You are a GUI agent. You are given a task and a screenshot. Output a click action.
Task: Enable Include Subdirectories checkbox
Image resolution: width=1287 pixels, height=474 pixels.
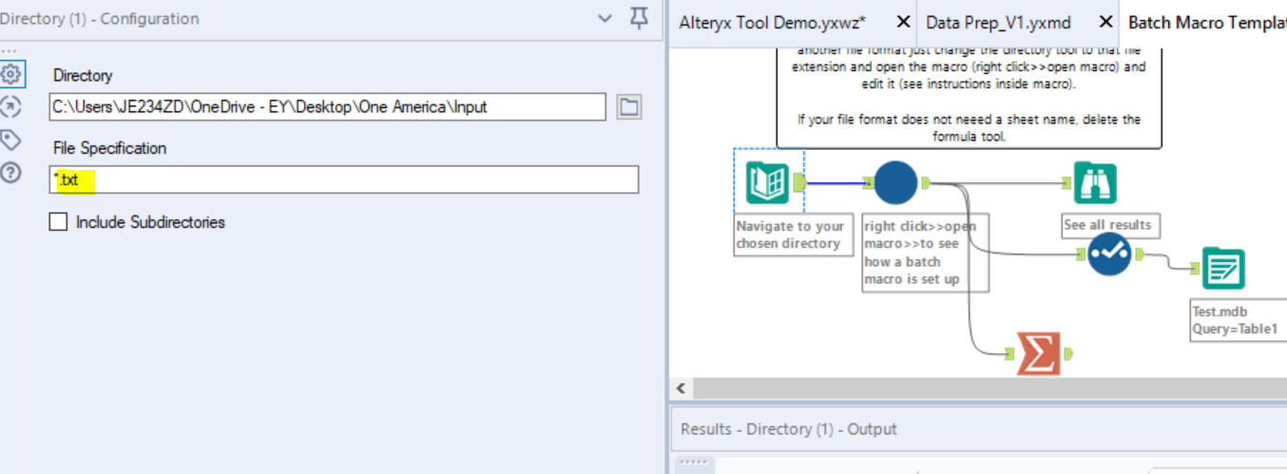(59, 222)
